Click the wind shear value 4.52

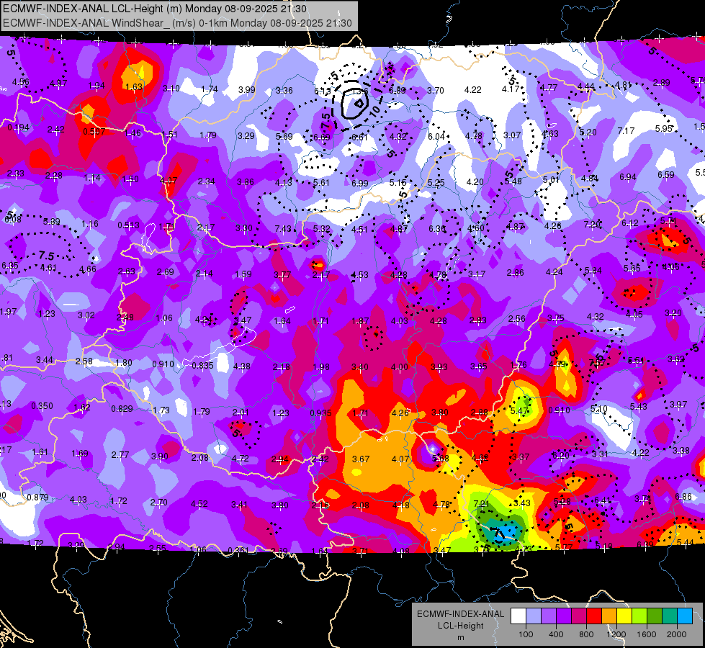pyautogui.click(x=199, y=504)
